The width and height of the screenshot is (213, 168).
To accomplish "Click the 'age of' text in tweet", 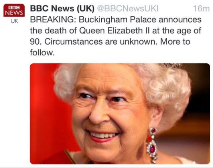I will click(189, 31).
